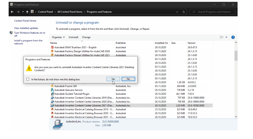The image size is (253, 139).
Task: Click the 1,38 GB size cell
Action: click(x=181, y=82)
